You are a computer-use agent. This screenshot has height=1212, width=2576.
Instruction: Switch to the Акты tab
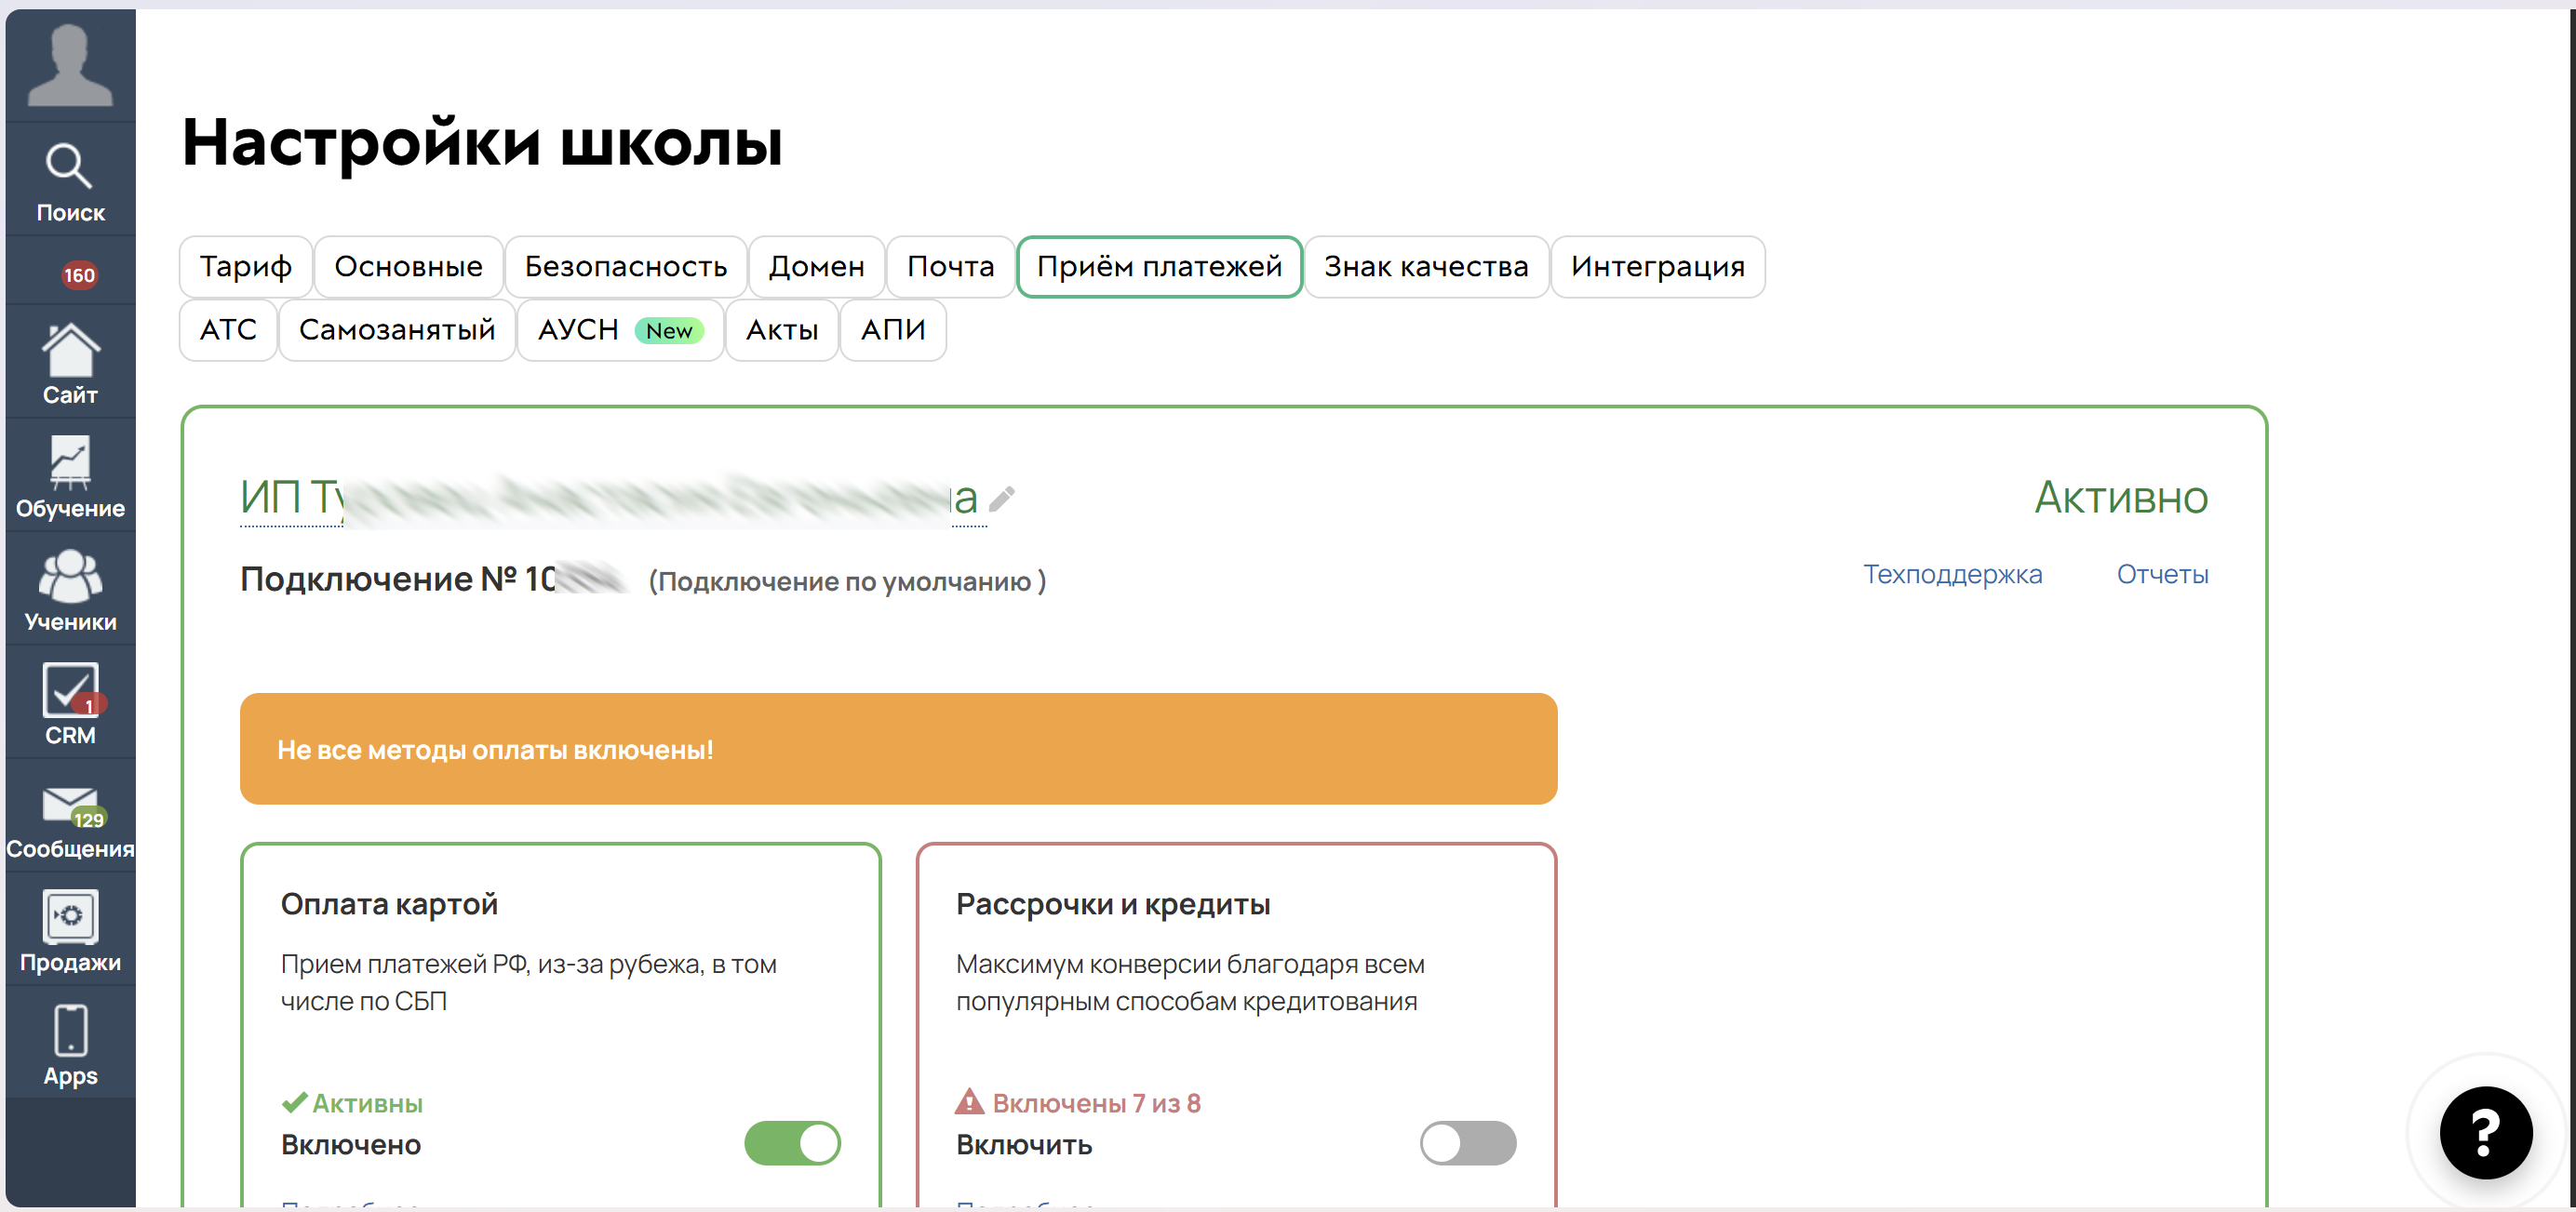[782, 329]
